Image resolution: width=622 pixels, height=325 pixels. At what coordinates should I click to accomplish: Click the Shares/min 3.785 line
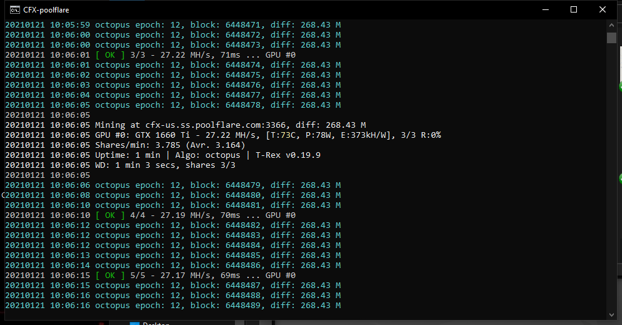click(125, 145)
